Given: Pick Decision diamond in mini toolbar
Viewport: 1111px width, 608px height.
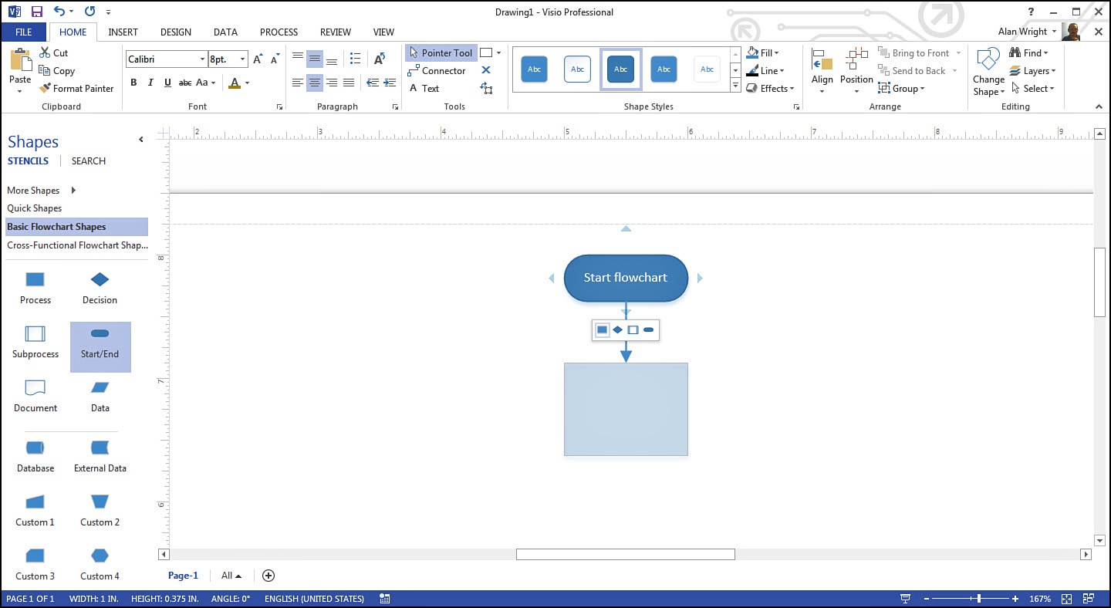Looking at the screenshot, I should click(x=617, y=330).
